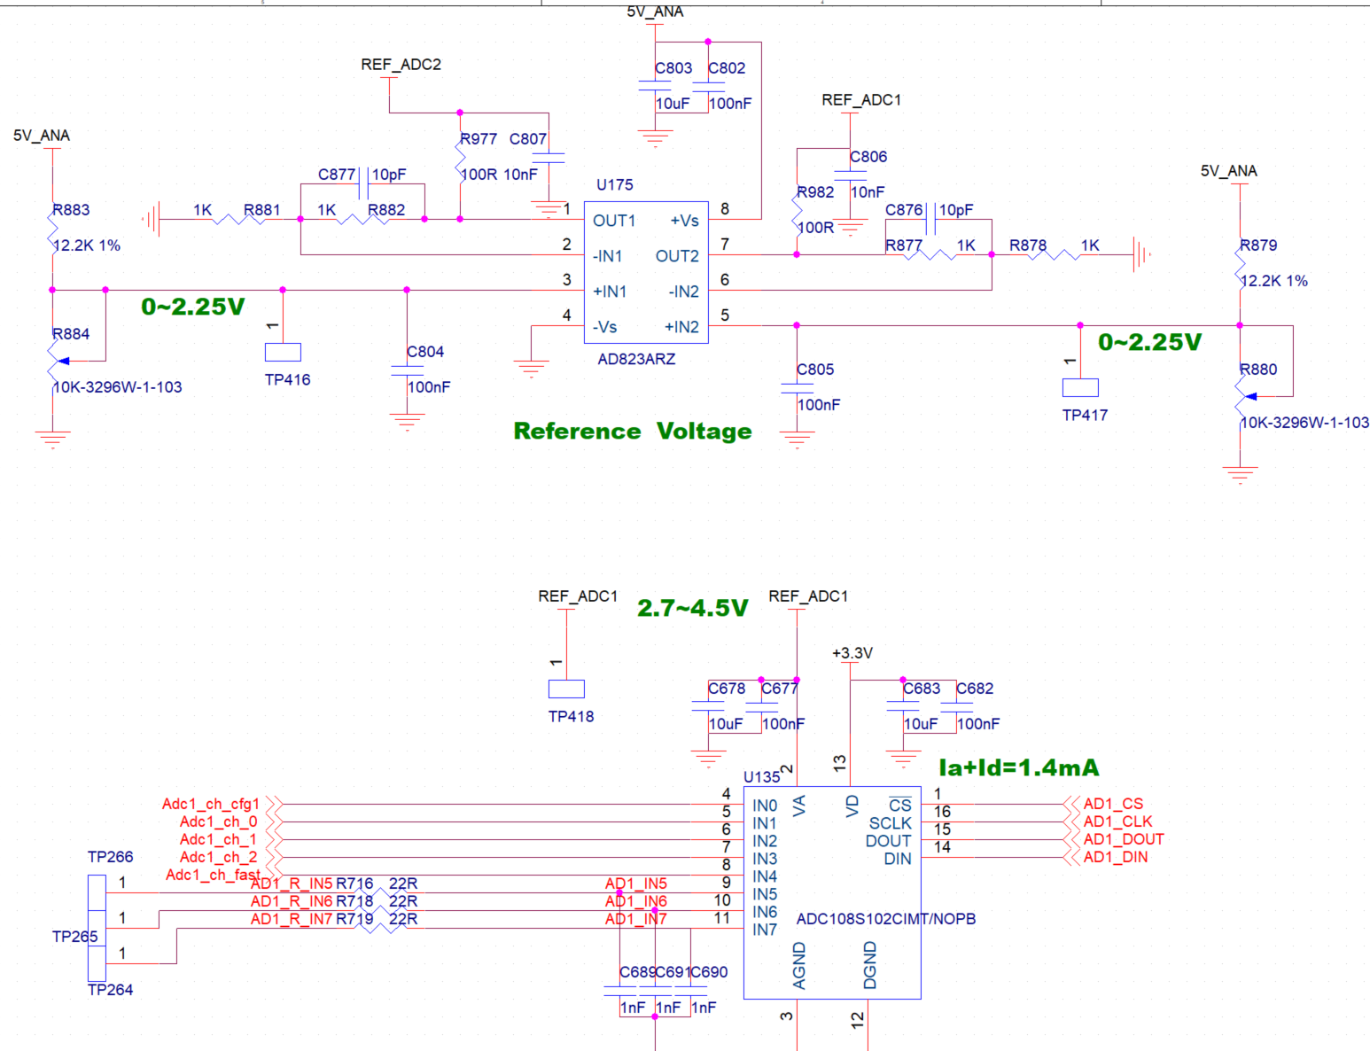Select the C683 capacitor designator
This screenshot has height=1051, width=1370.
922,689
